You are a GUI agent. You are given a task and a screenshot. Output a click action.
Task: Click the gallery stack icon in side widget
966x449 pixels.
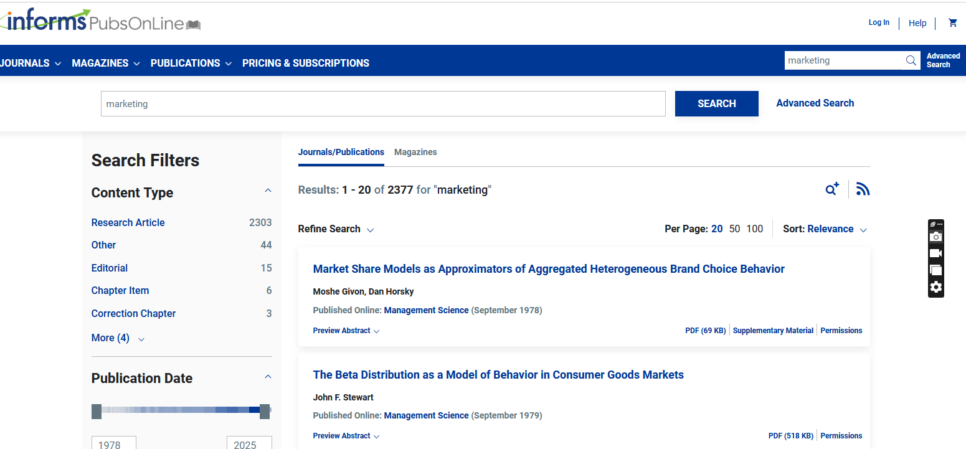935,270
